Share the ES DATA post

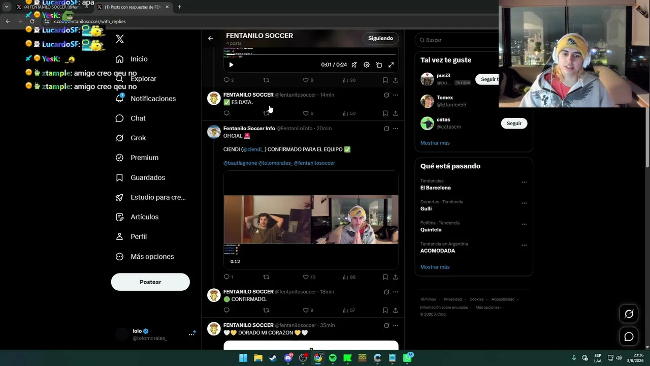(396, 113)
